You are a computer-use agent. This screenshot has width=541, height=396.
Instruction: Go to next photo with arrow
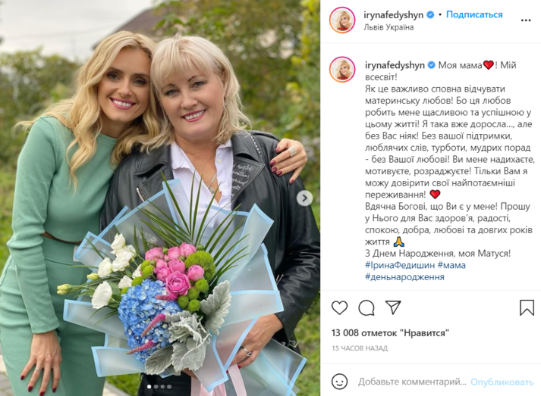pyautogui.click(x=305, y=198)
